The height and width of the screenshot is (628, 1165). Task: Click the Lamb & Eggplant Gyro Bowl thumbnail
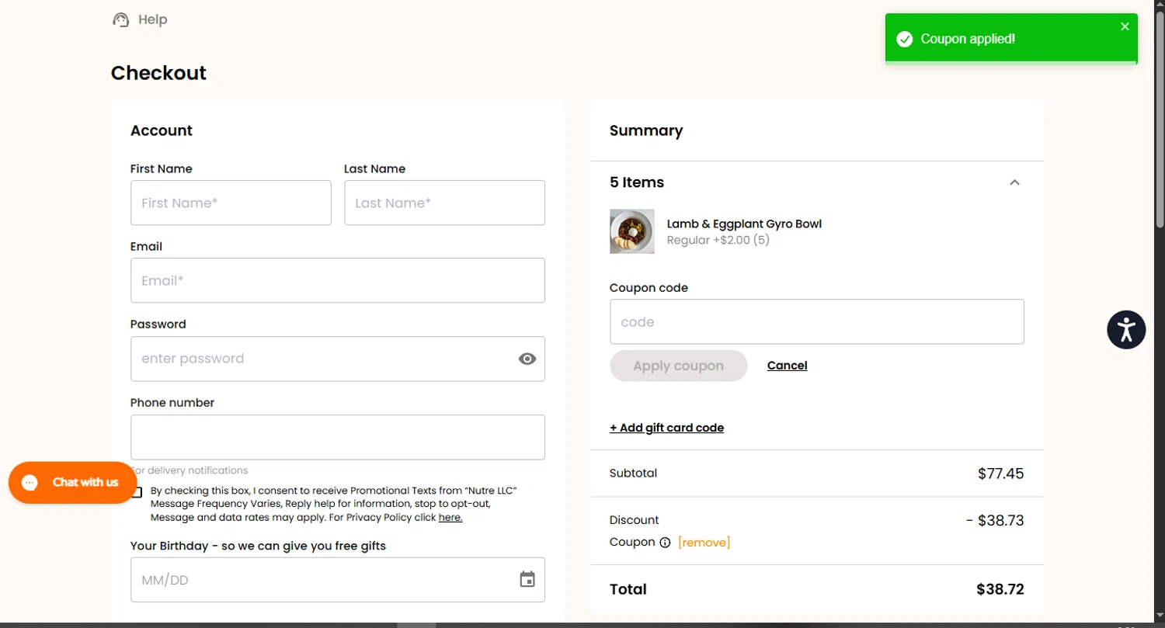click(632, 231)
